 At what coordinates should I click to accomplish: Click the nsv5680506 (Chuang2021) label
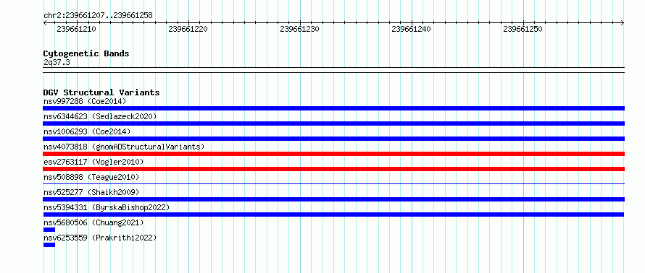pos(93,222)
